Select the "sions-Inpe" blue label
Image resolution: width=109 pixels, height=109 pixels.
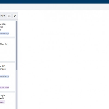5,34
